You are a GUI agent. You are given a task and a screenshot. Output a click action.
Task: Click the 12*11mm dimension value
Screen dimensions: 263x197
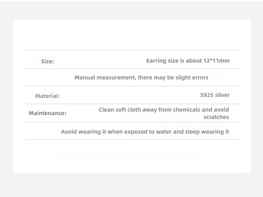[216, 61]
